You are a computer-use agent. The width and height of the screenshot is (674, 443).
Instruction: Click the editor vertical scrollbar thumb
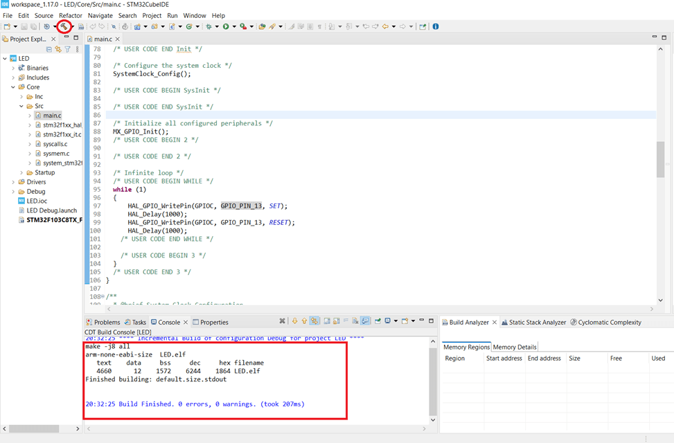pyautogui.click(x=660, y=159)
